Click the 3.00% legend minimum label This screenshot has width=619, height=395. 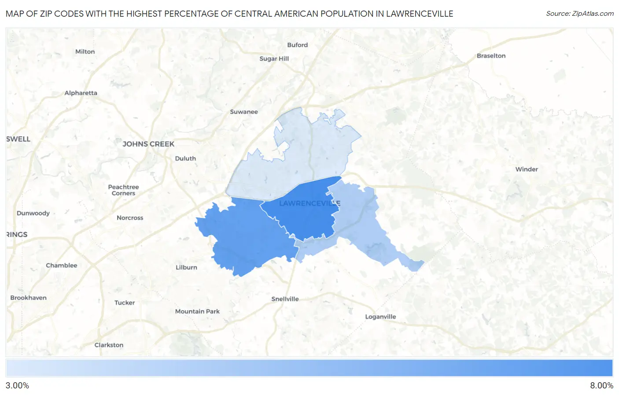[x=17, y=385]
